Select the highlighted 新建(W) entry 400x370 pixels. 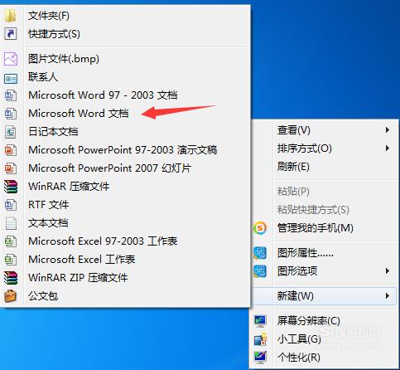[x=325, y=296]
